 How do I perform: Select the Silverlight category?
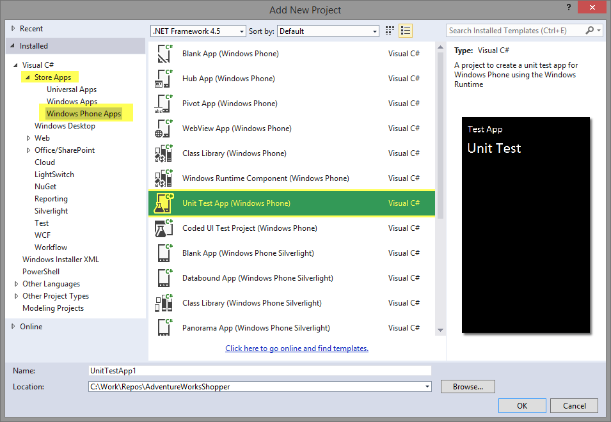51,210
